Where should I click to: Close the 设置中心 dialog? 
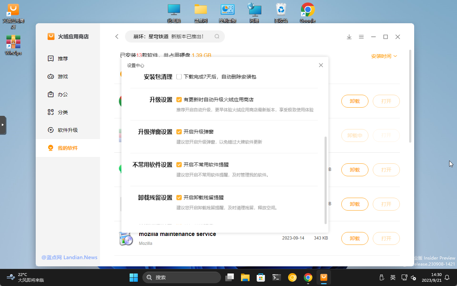tap(321, 65)
